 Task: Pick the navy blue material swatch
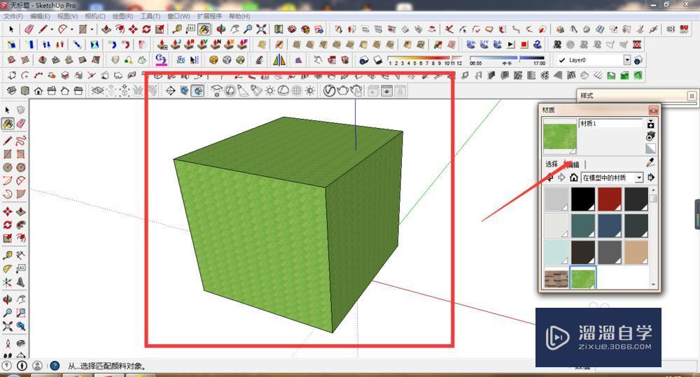[x=610, y=226]
